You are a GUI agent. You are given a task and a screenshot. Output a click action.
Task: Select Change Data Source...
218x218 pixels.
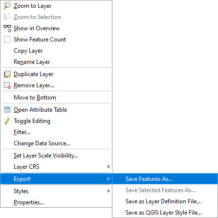tap(56, 143)
